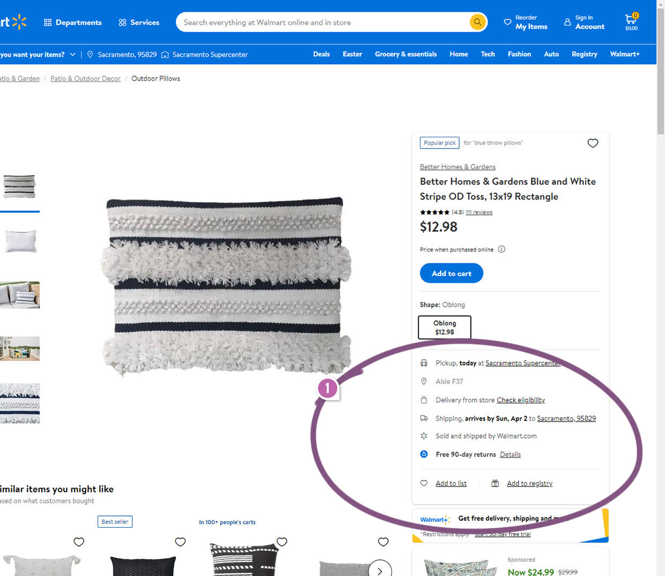Open the 111 reviews link
Viewport: 665px width, 576px height.
[x=479, y=212]
